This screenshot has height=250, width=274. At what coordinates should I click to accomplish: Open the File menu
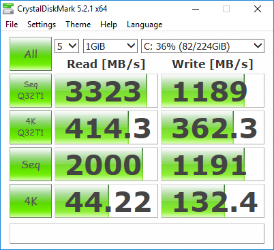12,25
